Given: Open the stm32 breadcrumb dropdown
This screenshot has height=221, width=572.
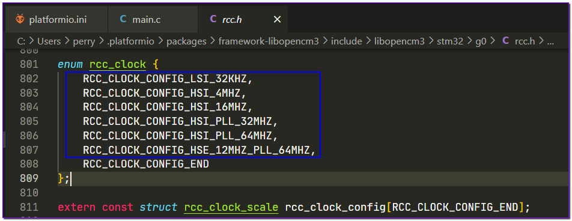Looking at the screenshot, I should (x=450, y=41).
